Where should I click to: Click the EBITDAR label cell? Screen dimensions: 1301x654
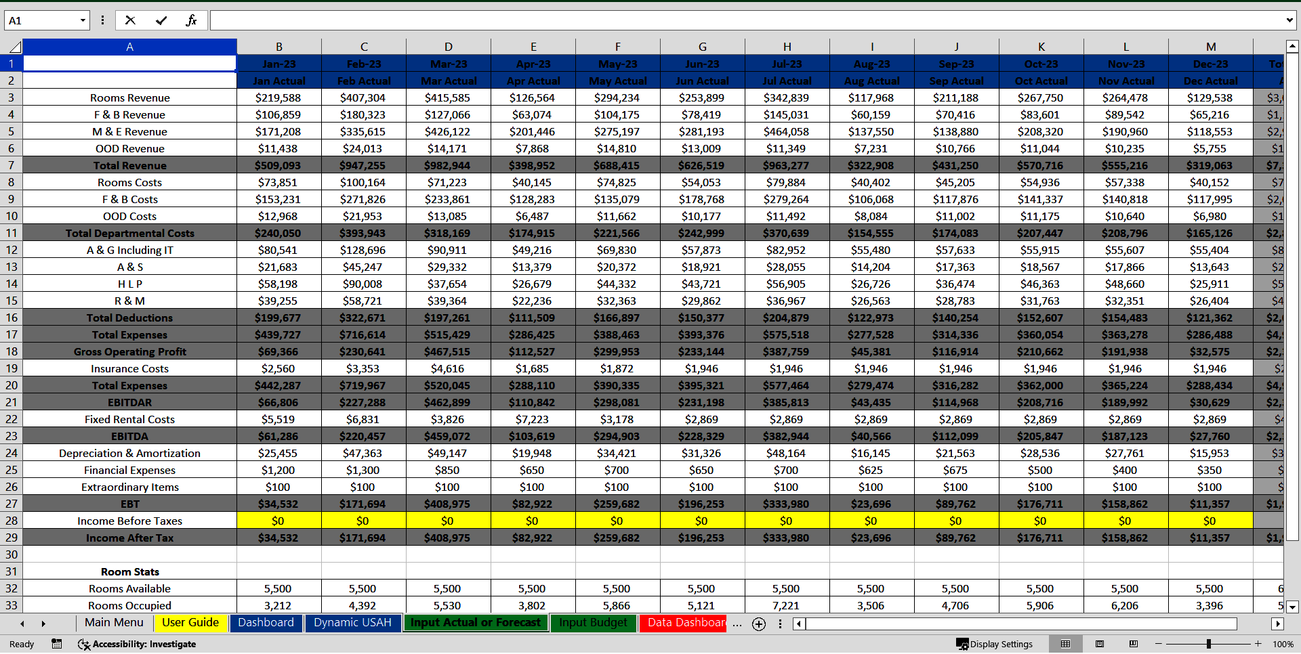[x=130, y=402]
